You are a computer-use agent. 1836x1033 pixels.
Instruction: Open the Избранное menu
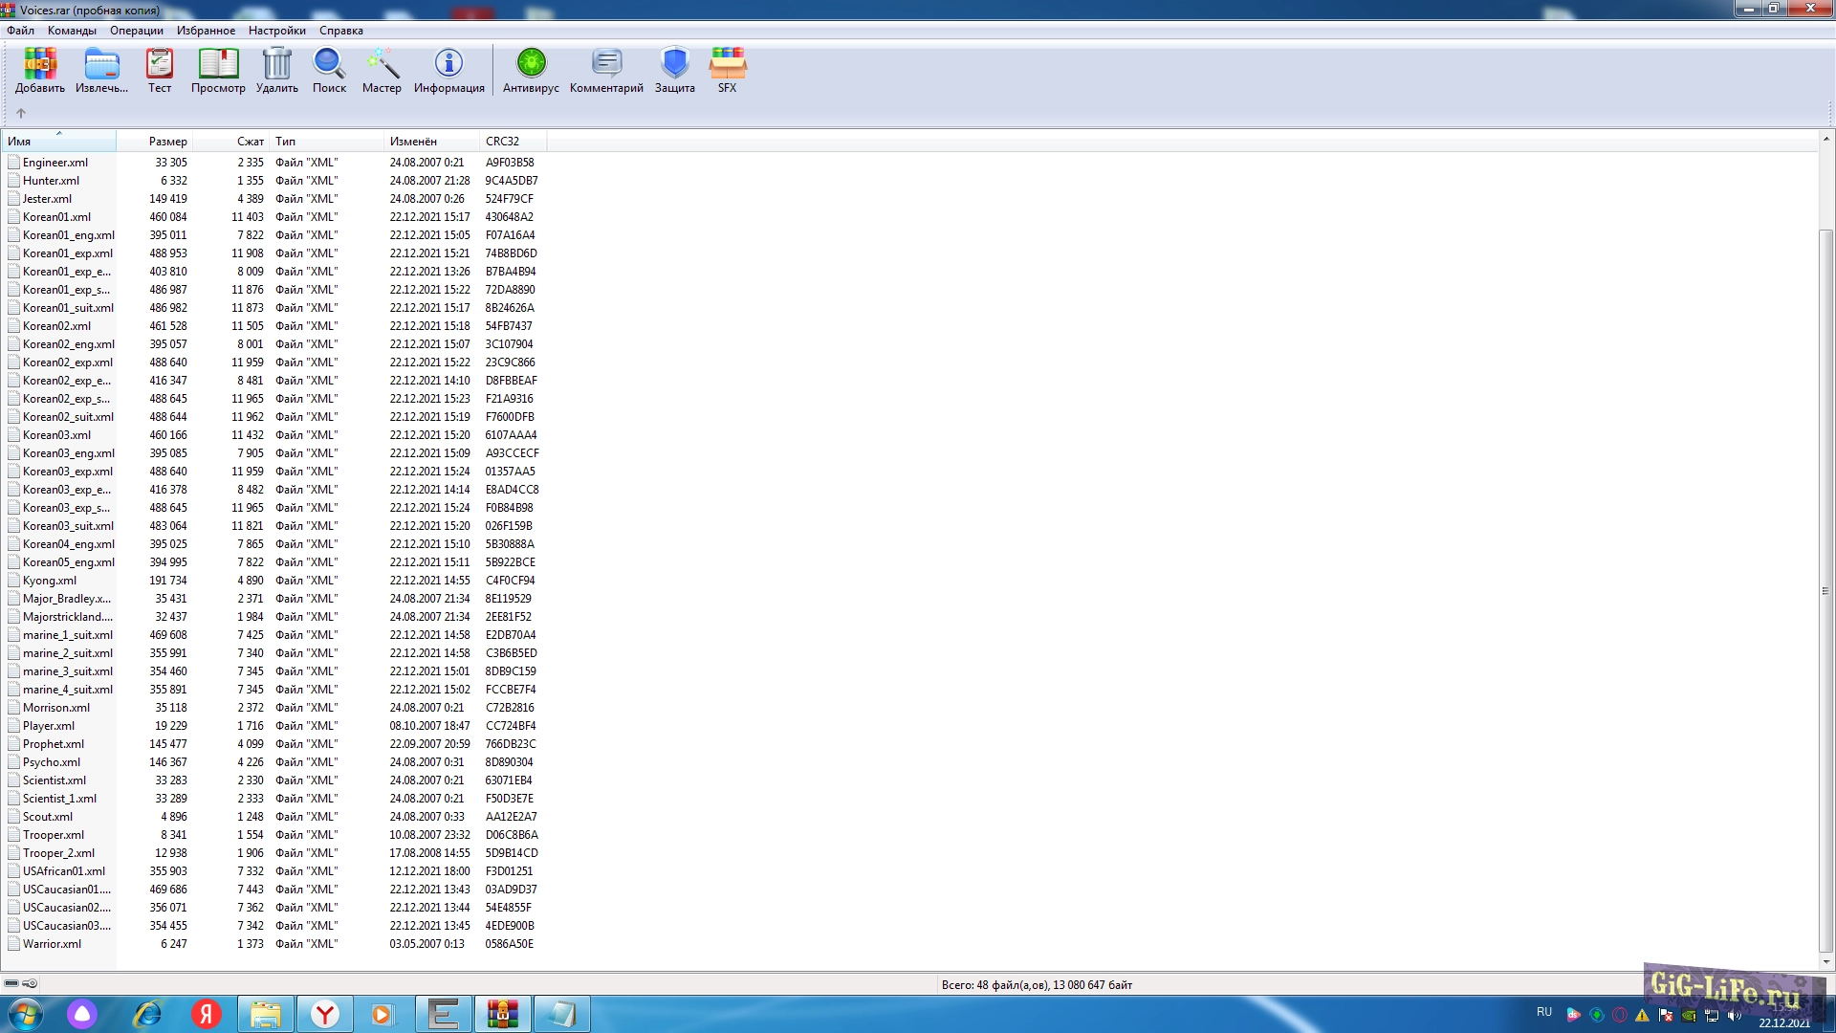tap(206, 31)
